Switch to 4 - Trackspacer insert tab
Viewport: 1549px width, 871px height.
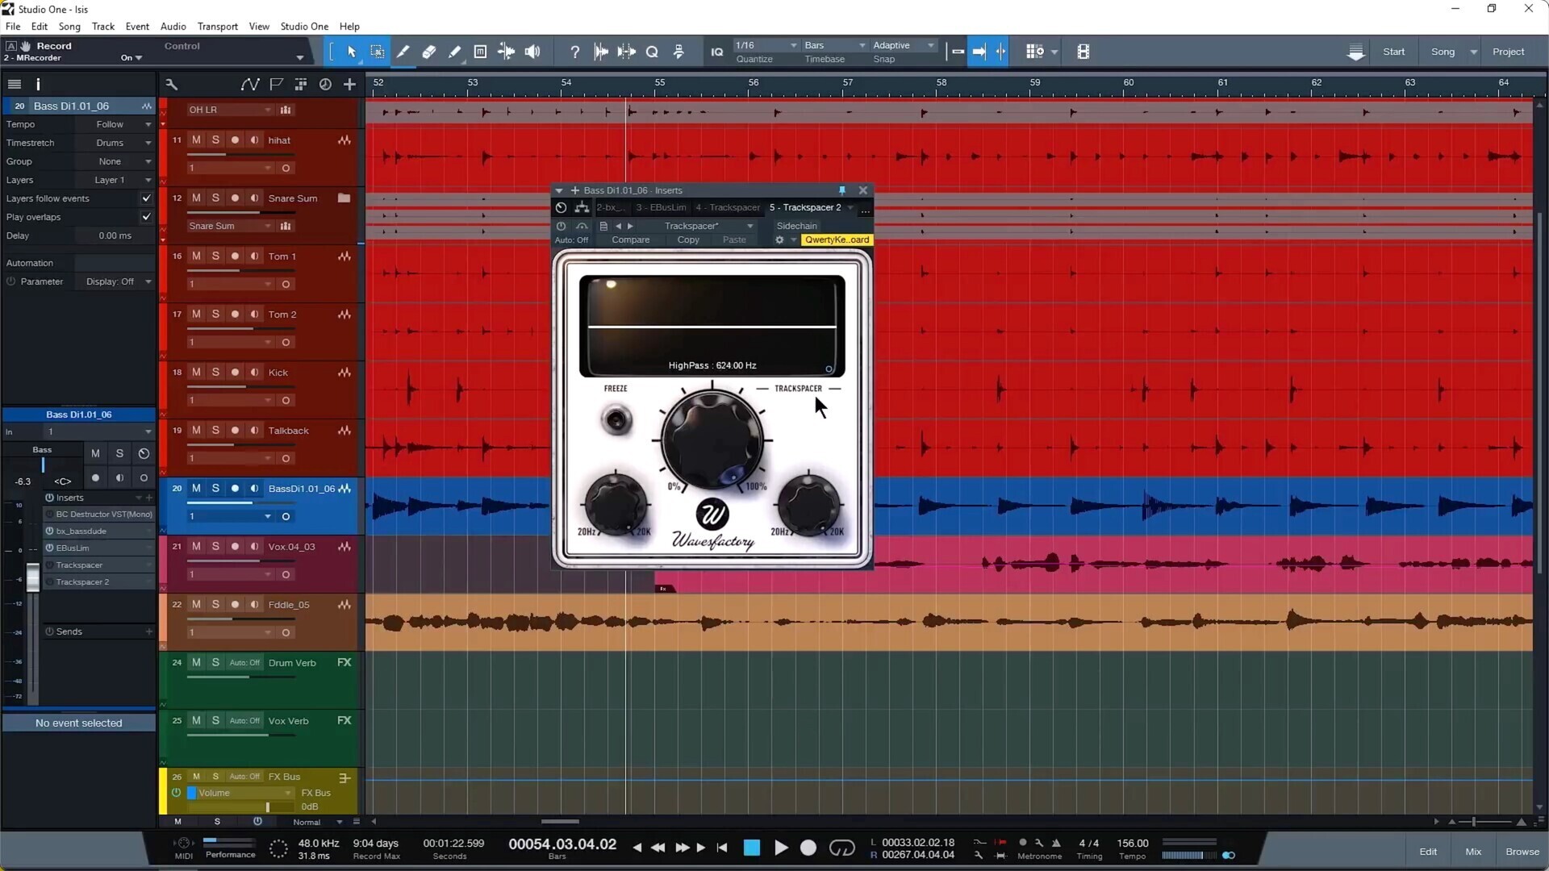click(x=728, y=207)
